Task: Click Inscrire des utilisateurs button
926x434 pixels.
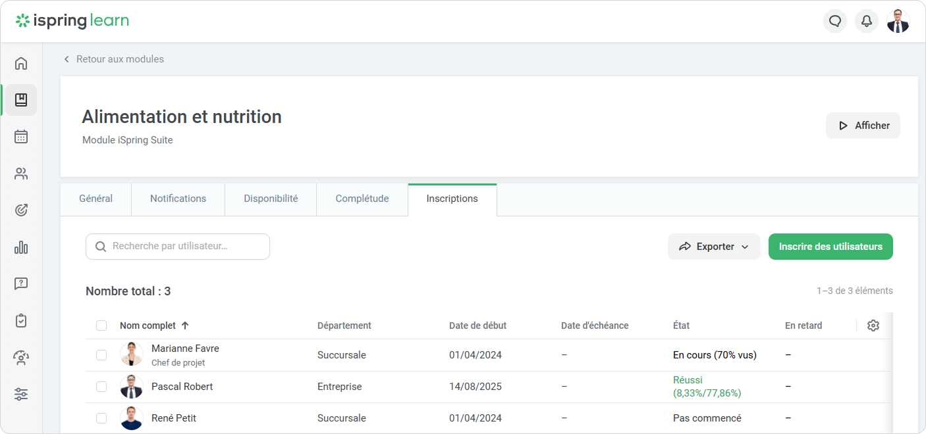Action: click(830, 247)
